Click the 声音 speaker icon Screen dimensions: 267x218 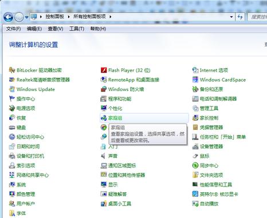click(104, 156)
